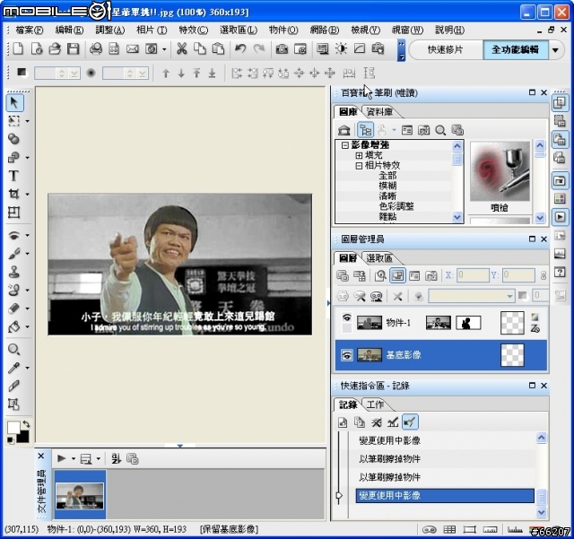Click the 物件-1 layer mask thumbnail
574x539 pixels.
tap(468, 323)
